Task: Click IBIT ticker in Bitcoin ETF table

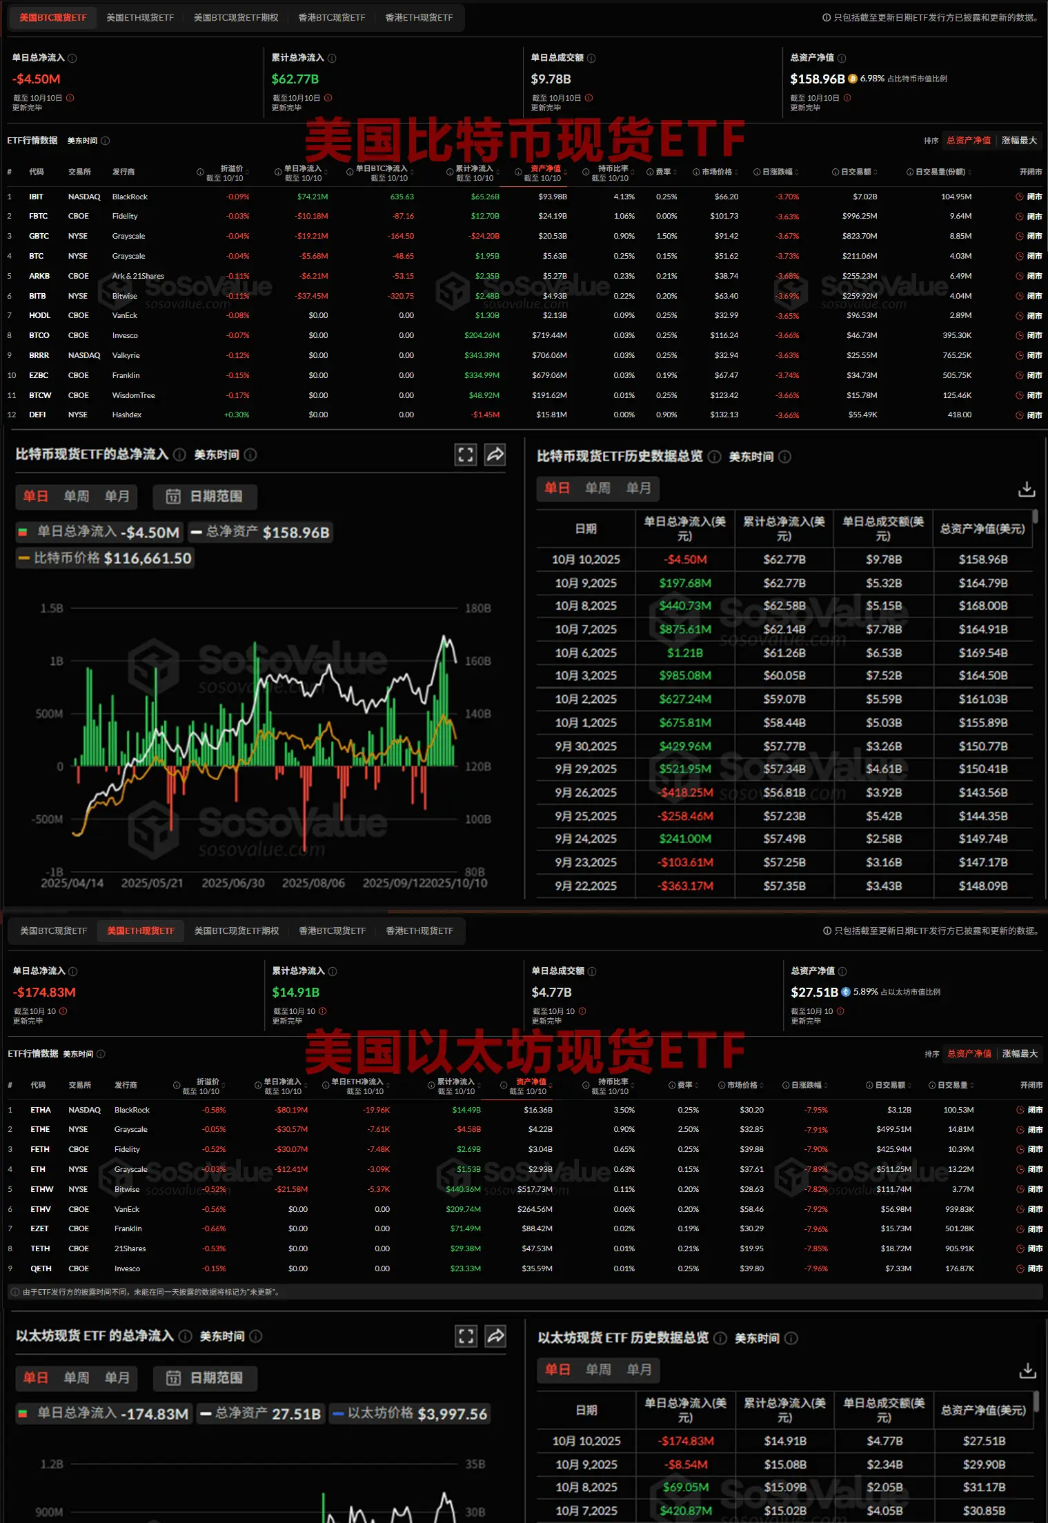Action: coord(36,197)
